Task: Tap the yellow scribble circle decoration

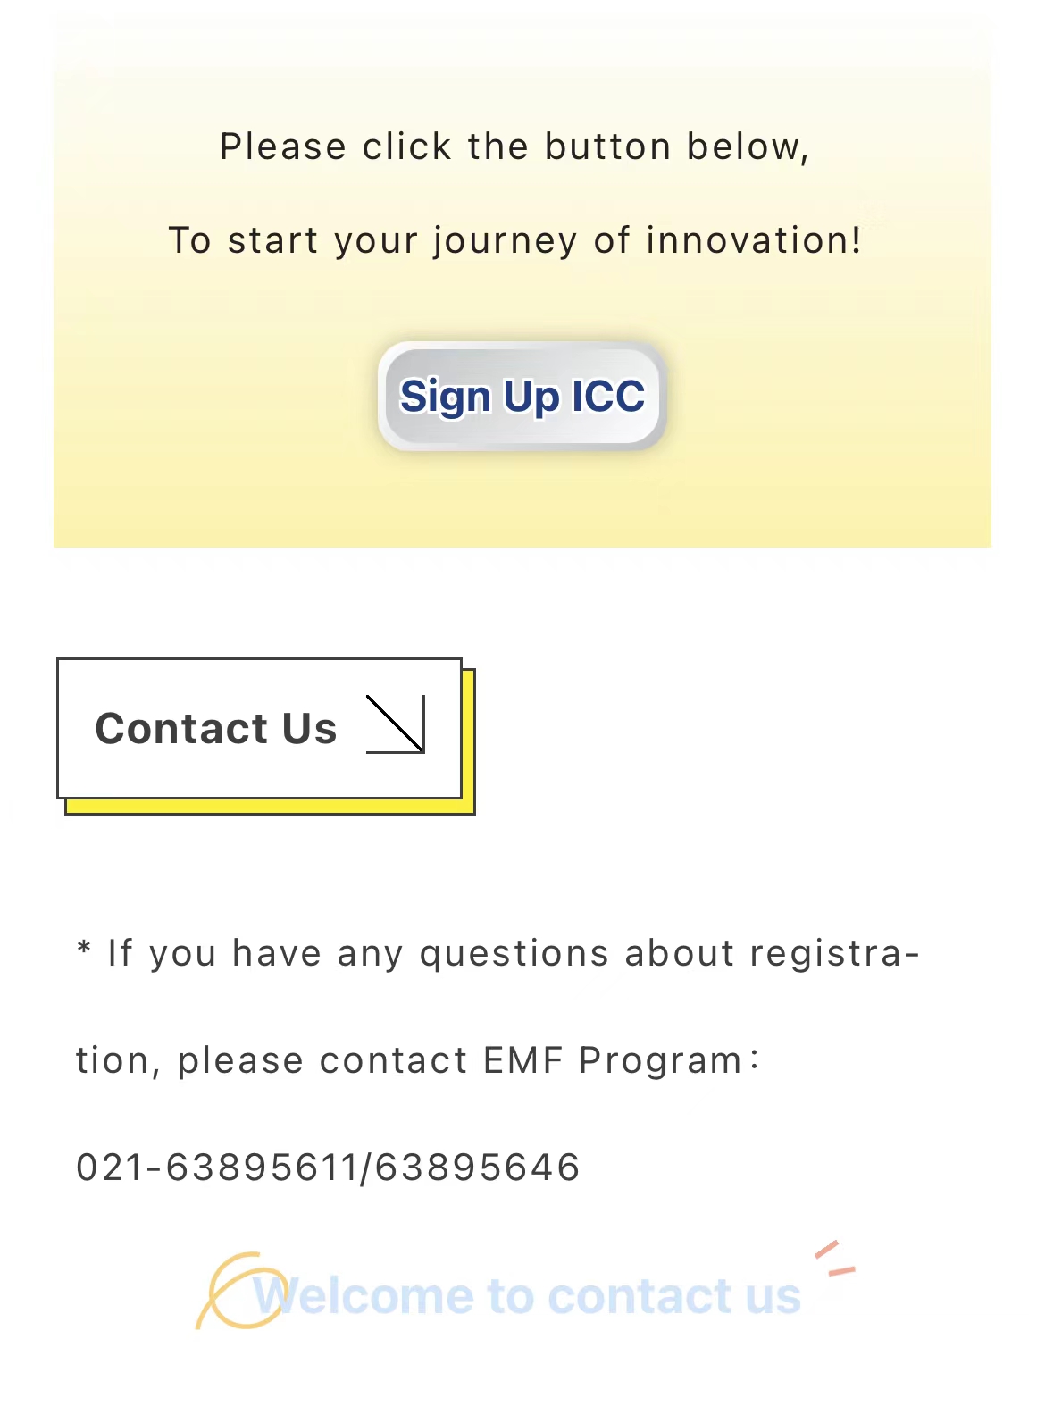Action: tap(234, 1290)
